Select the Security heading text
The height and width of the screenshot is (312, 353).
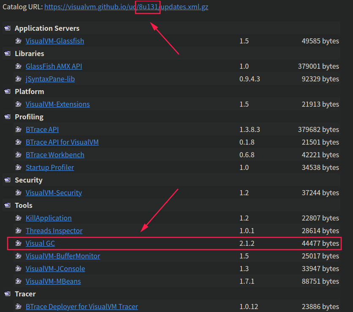click(29, 180)
